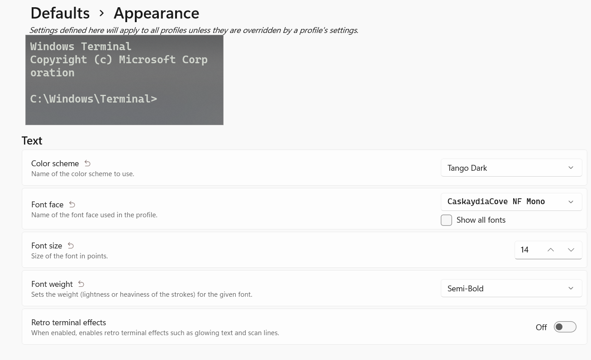This screenshot has width=591, height=360.
Task: Open the Tango Dark color scheme dropdown
Action: pyautogui.click(x=511, y=168)
